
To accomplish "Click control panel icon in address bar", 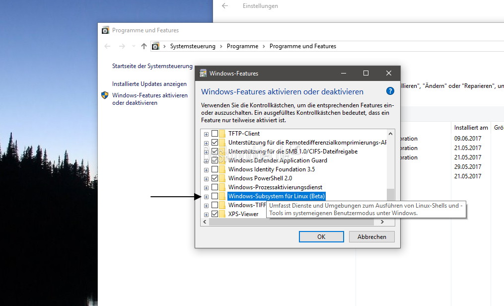I will click(155, 46).
